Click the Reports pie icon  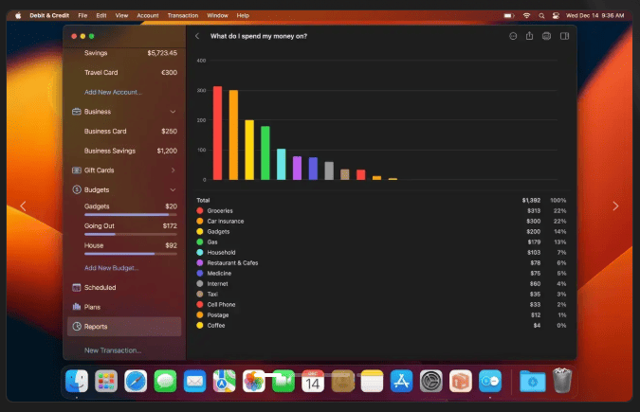coord(77,327)
